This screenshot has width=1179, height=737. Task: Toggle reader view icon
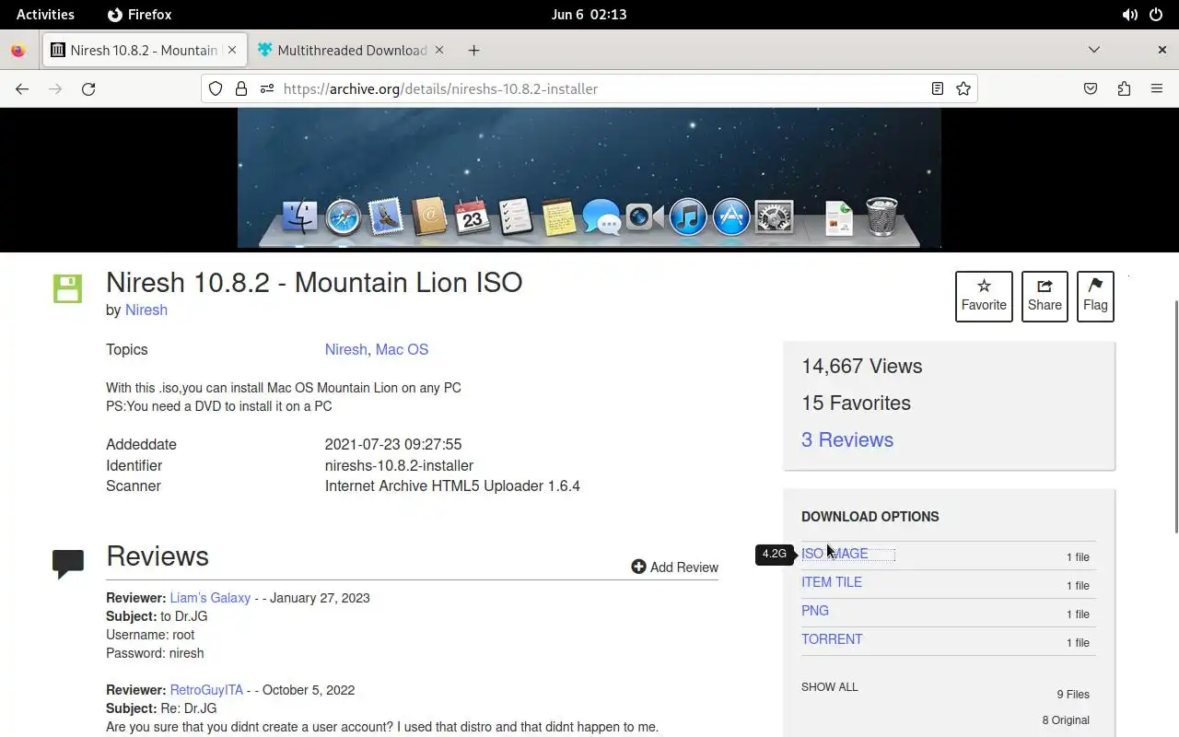pyautogui.click(x=937, y=89)
